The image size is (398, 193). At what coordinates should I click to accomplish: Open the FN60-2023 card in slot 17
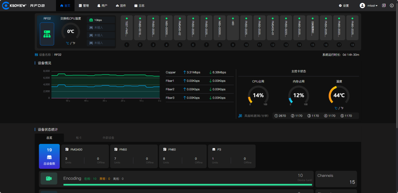[x=339, y=28]
